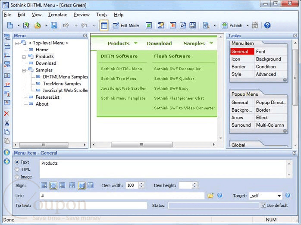The height and width of the screenshot is (225, 301).
Task: Select the Download tree item
Action: (46, 63)
